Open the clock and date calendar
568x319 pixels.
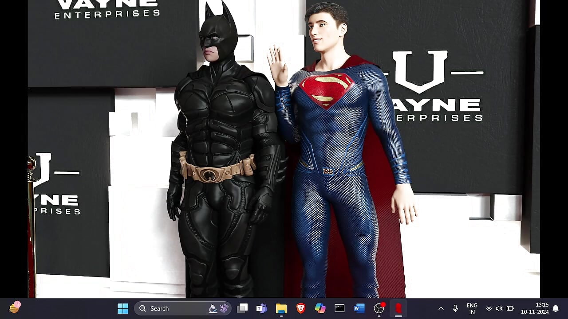(535, 308)
